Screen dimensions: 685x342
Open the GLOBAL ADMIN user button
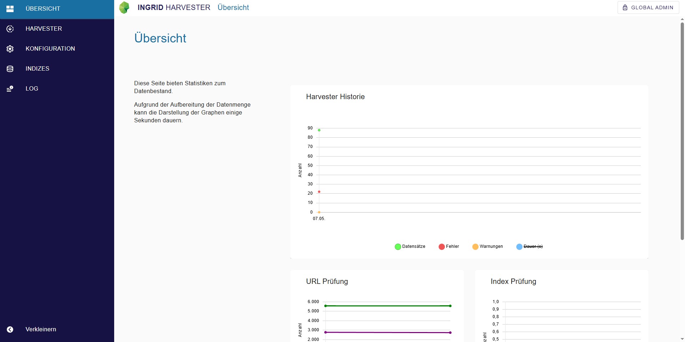(x=648, y=7)
